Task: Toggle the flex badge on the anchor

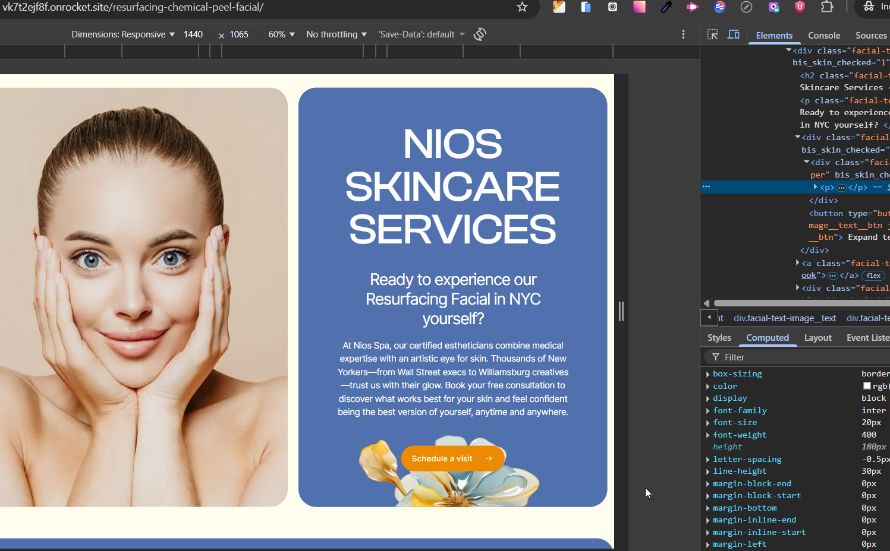Action: [873, 275]
